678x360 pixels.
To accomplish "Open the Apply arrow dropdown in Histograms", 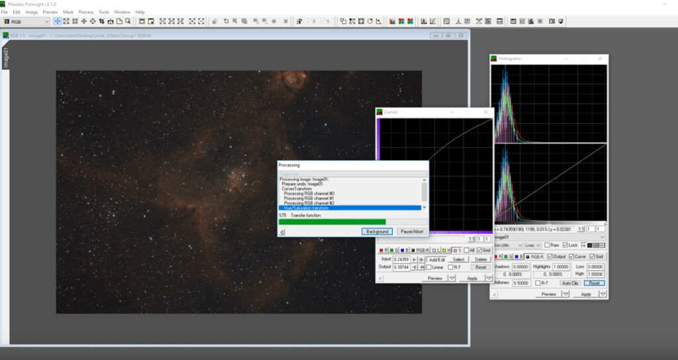I will [603, 294].
